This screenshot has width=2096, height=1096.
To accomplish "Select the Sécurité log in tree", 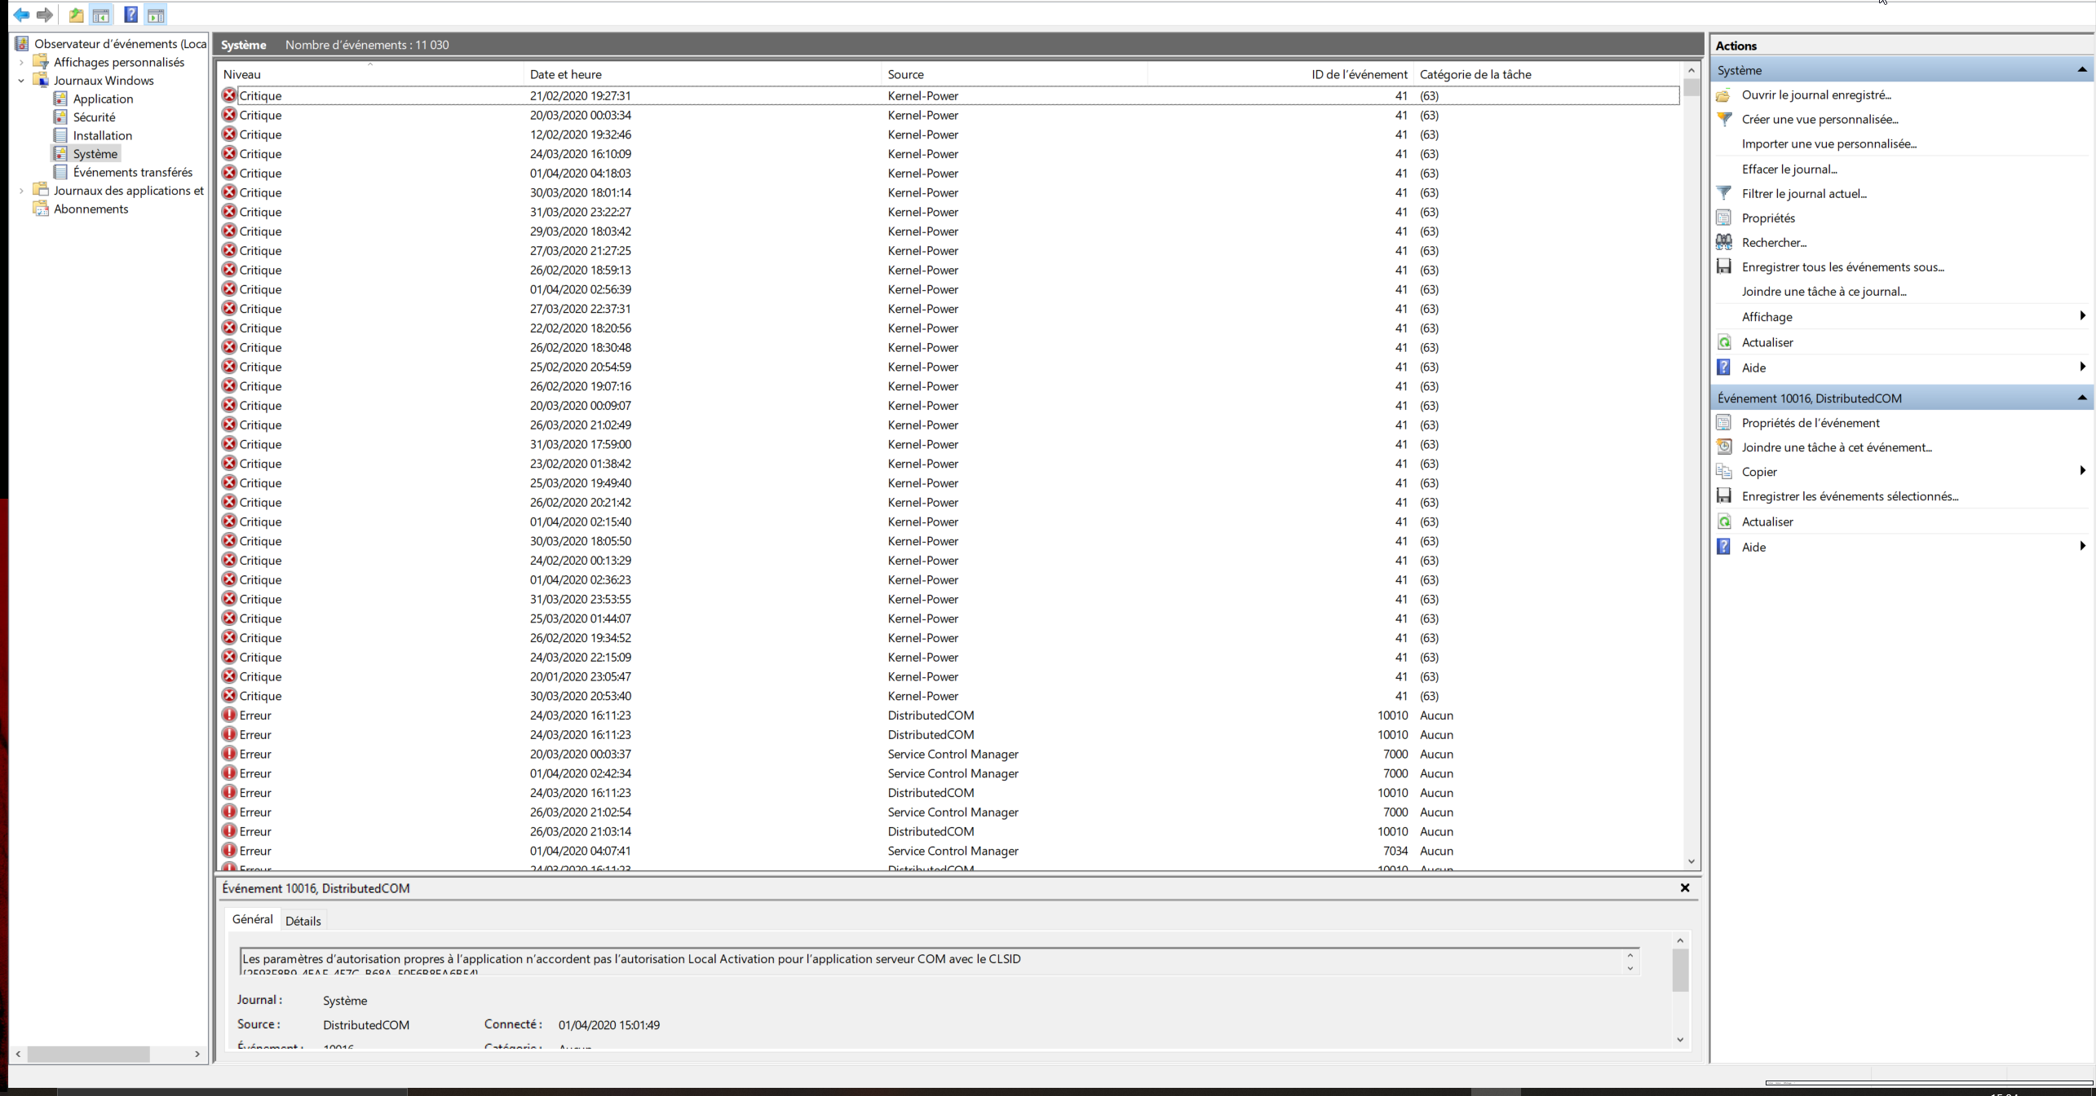I will point(94,117).
